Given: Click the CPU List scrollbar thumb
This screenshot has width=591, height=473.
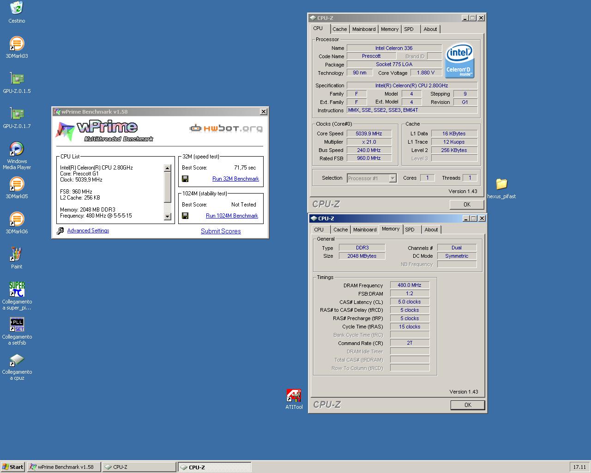Looking at the screenshot, I should (x=168, y=187).
